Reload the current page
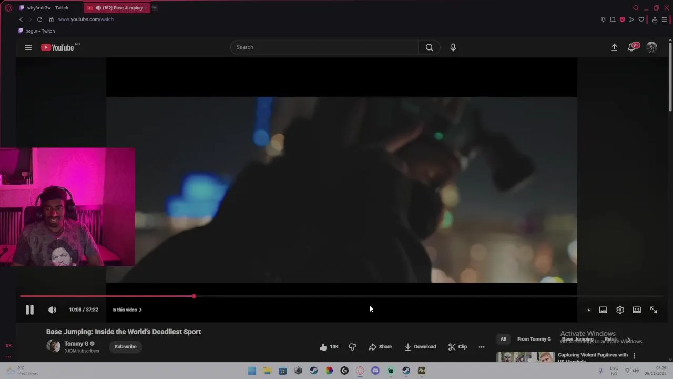The image size is (673, 379). (39, 19)
